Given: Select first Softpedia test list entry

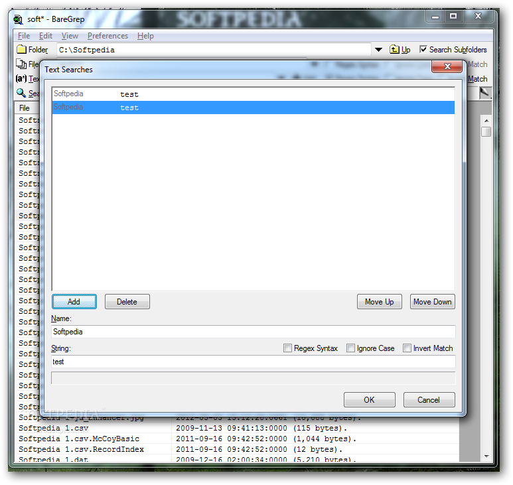Looking at the screenshot, I should click(x=254, y=94).
